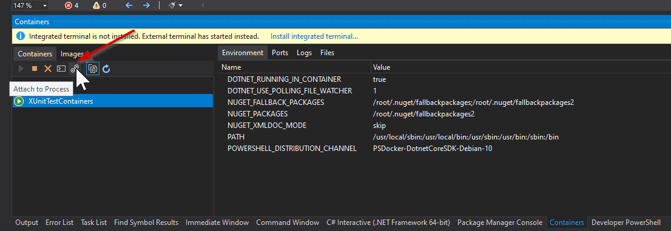Viewport: 671px width, 231px height.
Task: Open the Logs tab
Action: click(305, 53)
